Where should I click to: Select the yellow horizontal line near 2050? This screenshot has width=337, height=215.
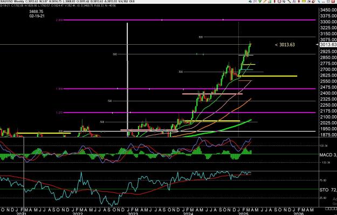click(212, 121)
